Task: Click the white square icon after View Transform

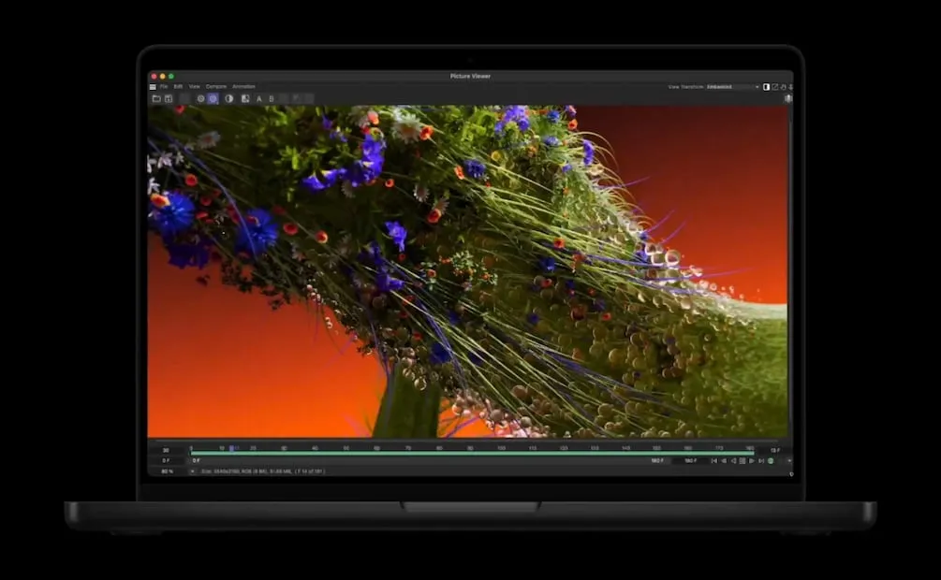Action: pyautogui.click(x=766, y=87)
